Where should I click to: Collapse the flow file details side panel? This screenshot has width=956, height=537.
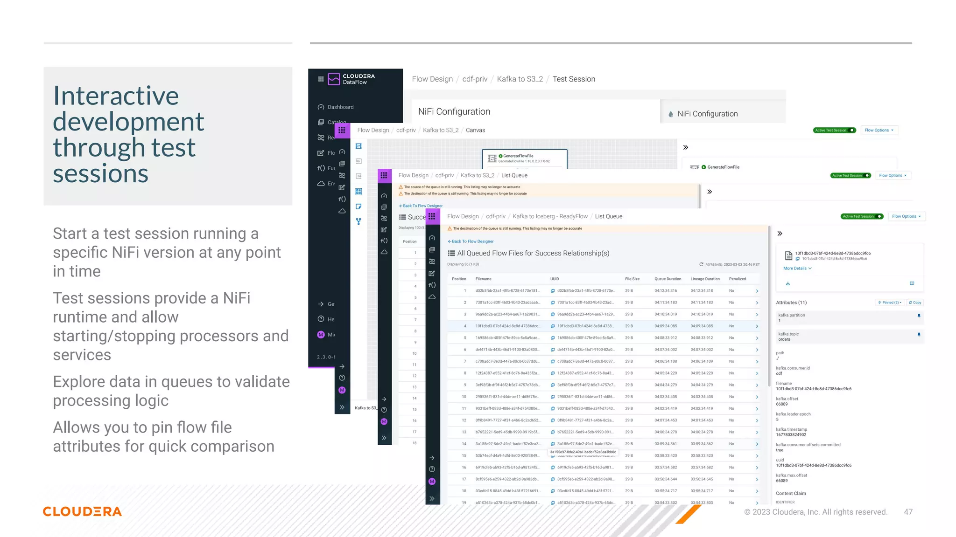pyautogui.click(x=780, y=234)
